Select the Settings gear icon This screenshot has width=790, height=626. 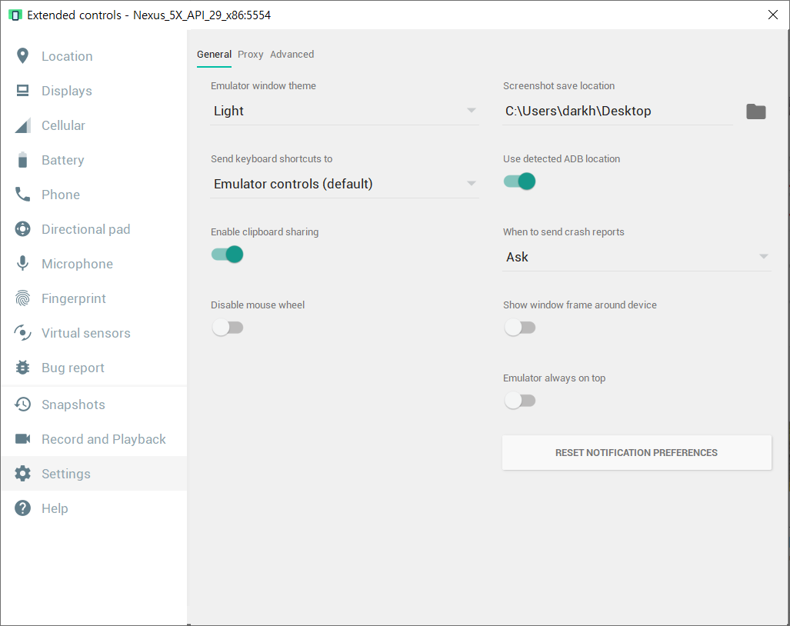click(22, 474)
